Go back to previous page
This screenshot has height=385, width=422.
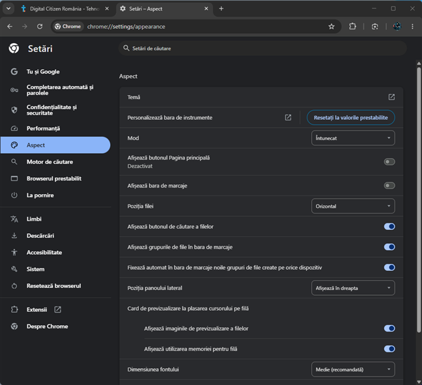click(x=10, y=27)
